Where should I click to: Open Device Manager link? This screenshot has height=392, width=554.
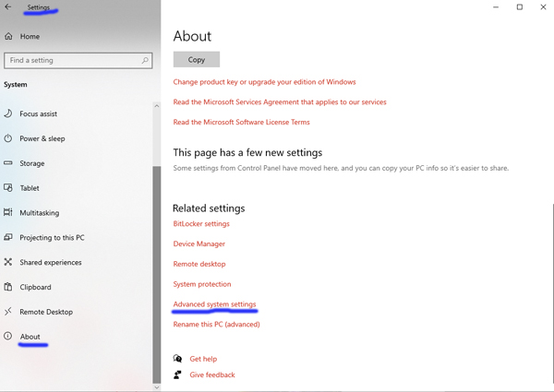click(199, 244)
